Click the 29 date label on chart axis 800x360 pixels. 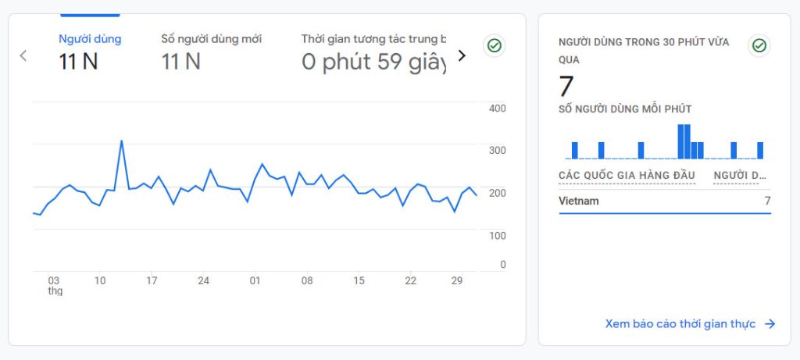point(457,280)
